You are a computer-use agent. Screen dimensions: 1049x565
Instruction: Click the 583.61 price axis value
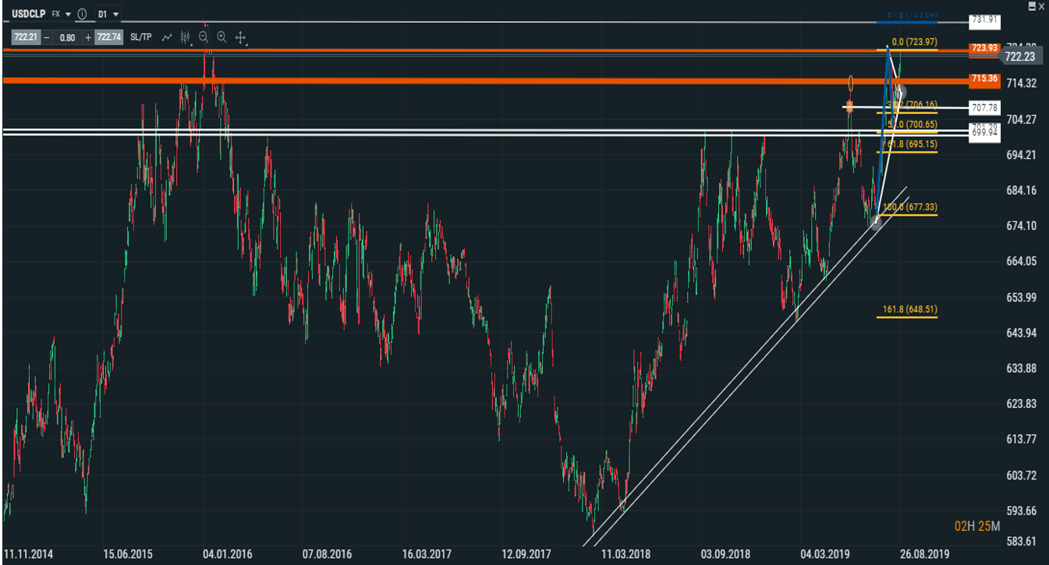click(x=1020, y=542)
